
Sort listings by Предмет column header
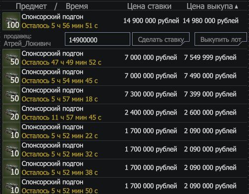coord(31,6)
